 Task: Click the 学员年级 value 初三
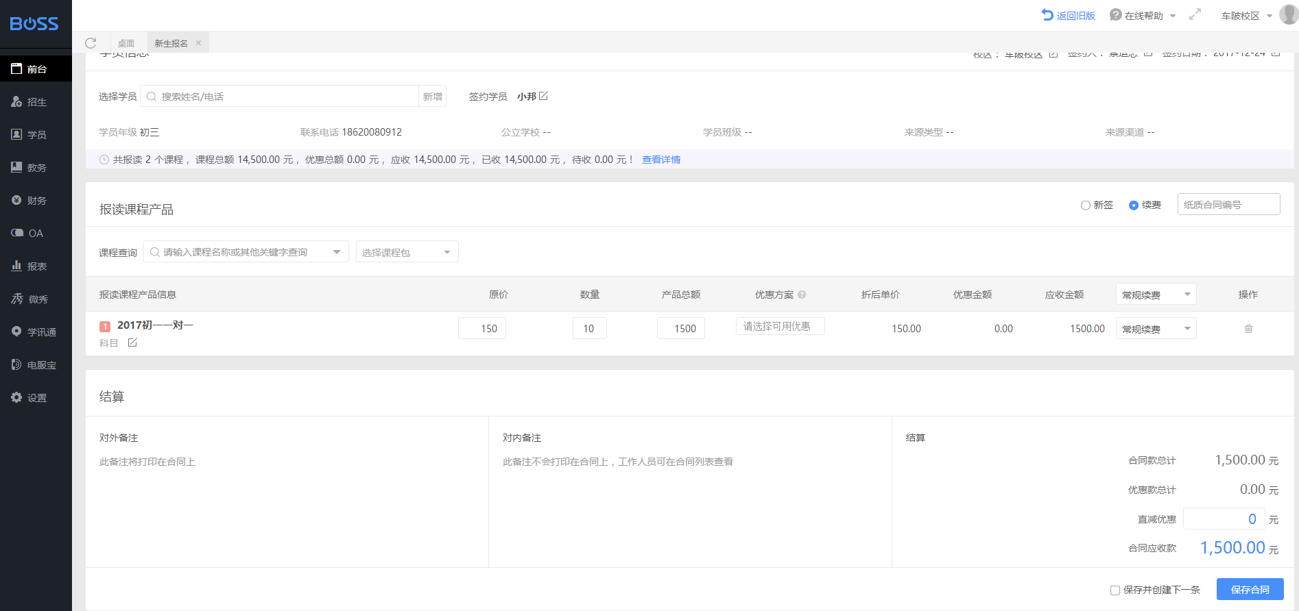[150, 132]
